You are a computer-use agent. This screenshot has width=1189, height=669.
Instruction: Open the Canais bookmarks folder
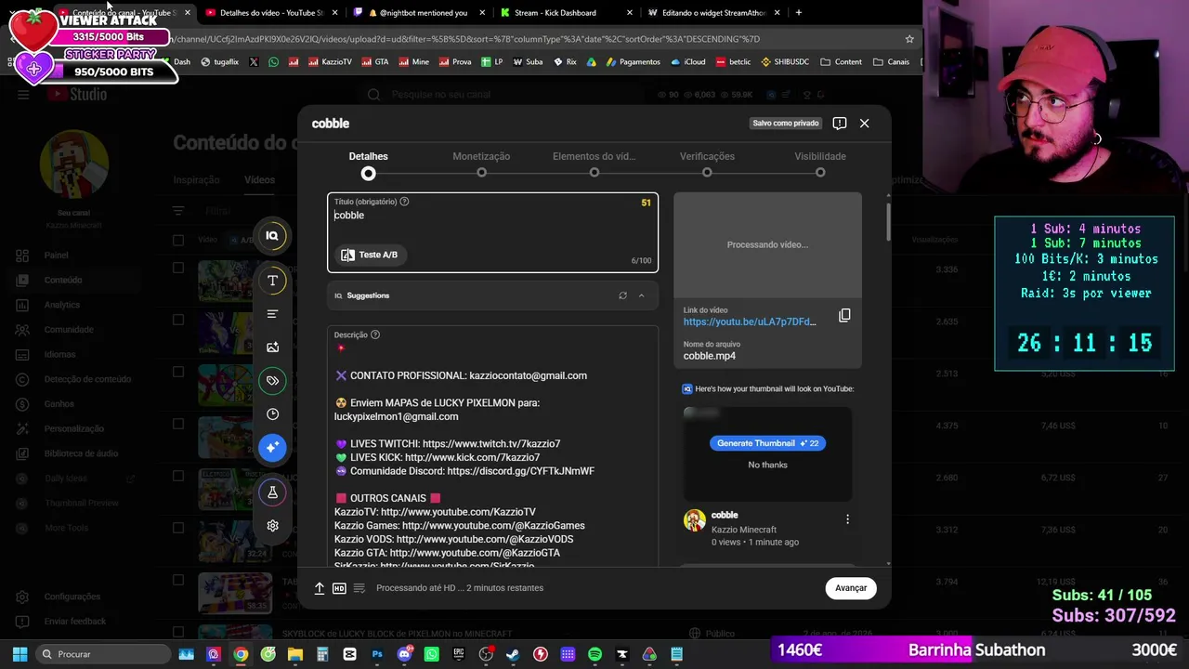[x=892, y=62]
